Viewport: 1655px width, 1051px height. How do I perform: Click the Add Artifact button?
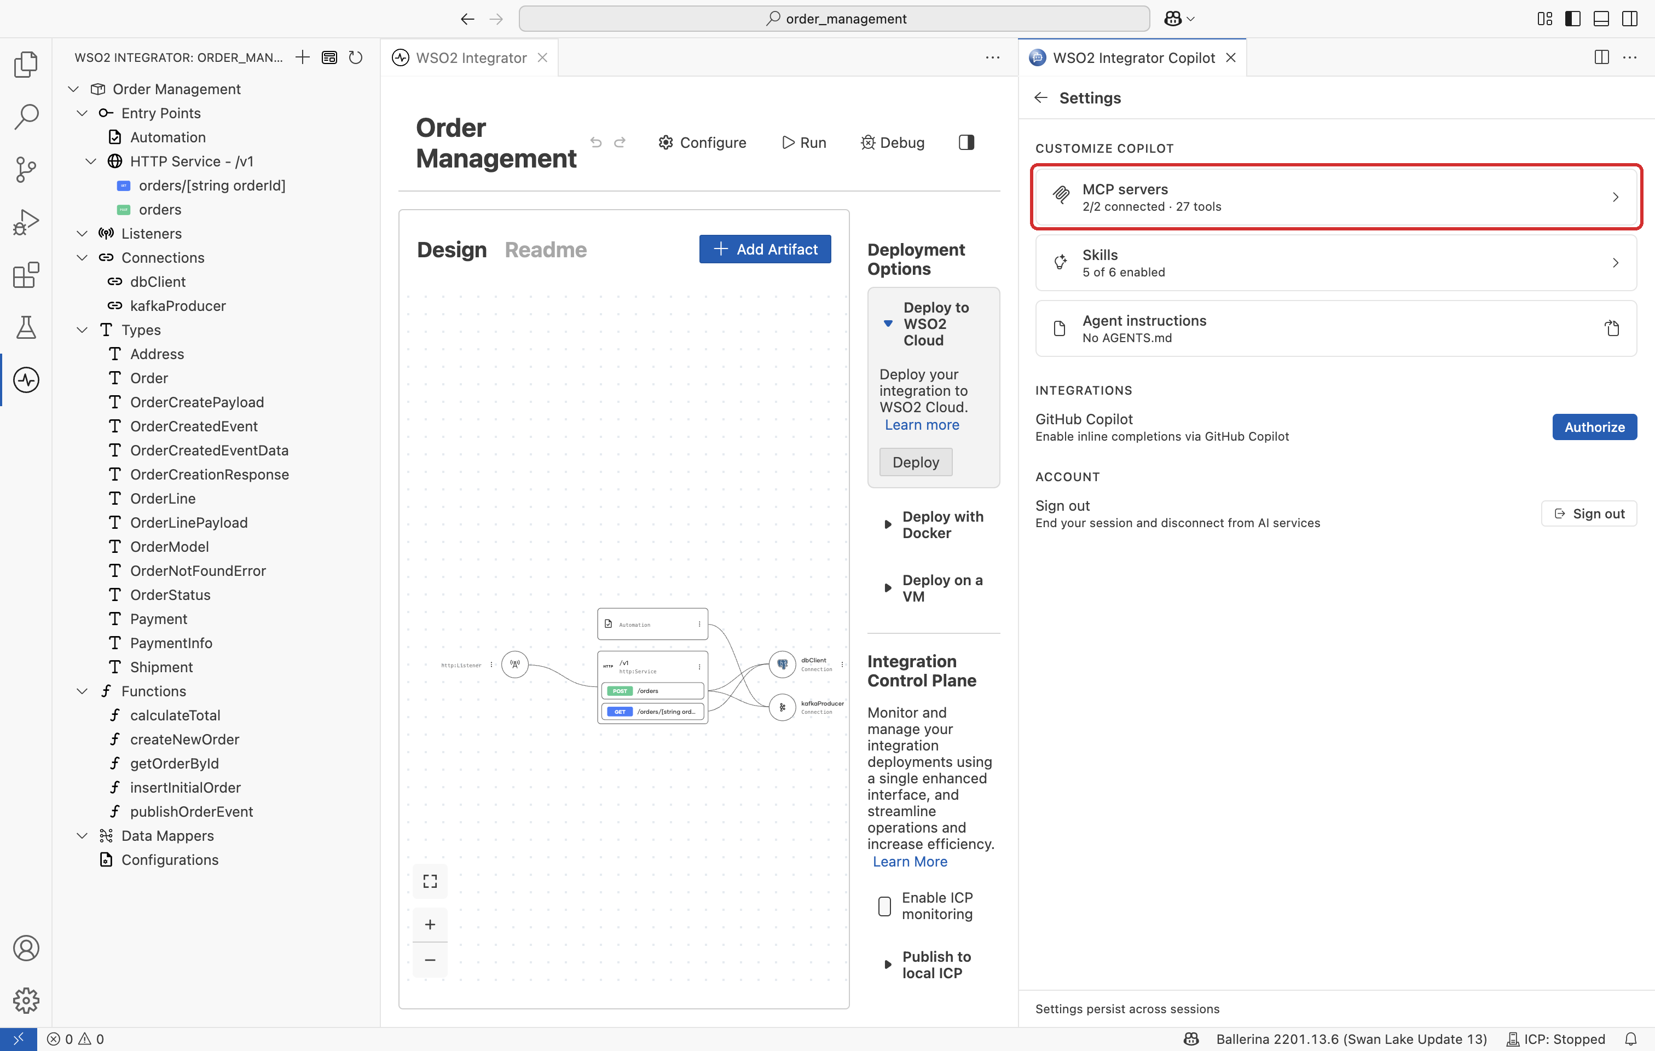(765, 249)
